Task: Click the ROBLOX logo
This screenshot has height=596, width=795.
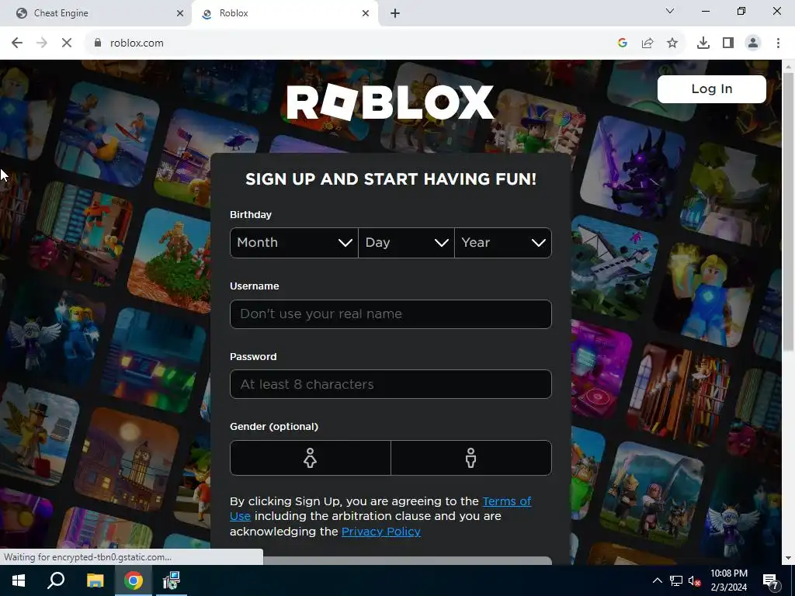Action: click(391, 102)
